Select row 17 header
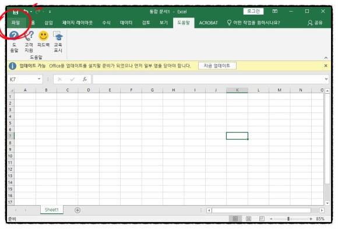This screenshot has width=338, height=229. tap(10, 202)
